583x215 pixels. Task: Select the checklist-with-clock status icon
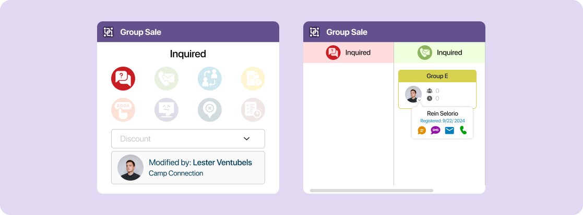253,110
